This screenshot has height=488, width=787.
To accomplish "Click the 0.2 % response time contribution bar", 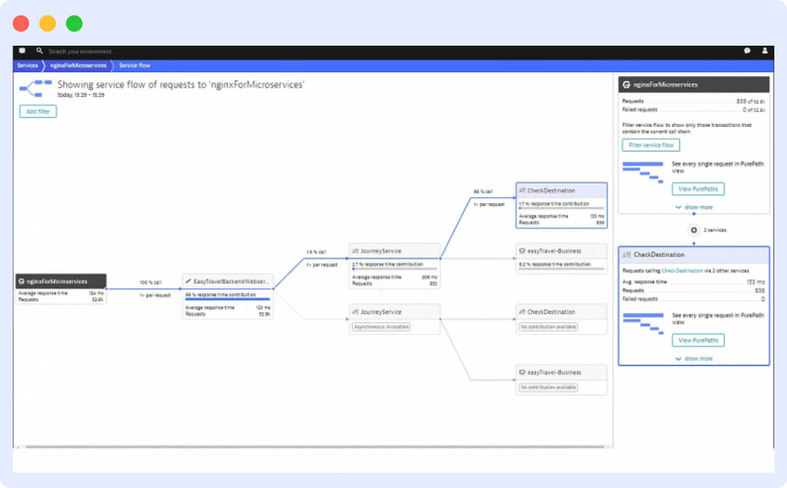I will 561,269.
